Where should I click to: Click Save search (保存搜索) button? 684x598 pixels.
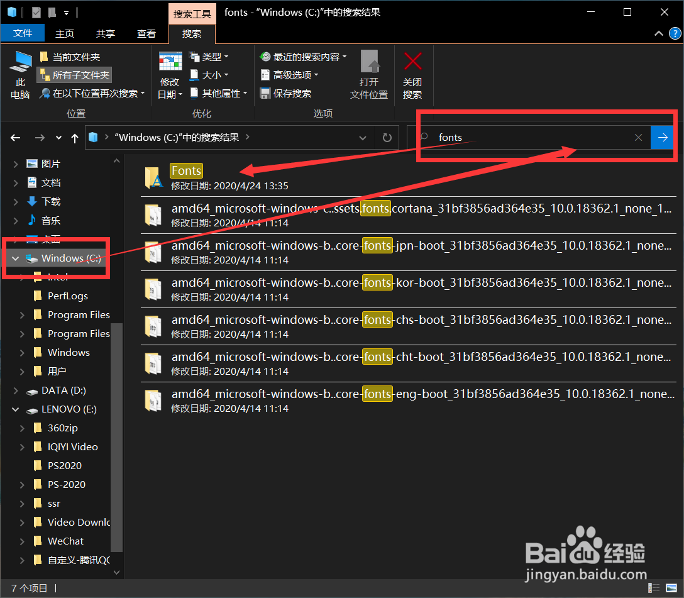point(285,93)
